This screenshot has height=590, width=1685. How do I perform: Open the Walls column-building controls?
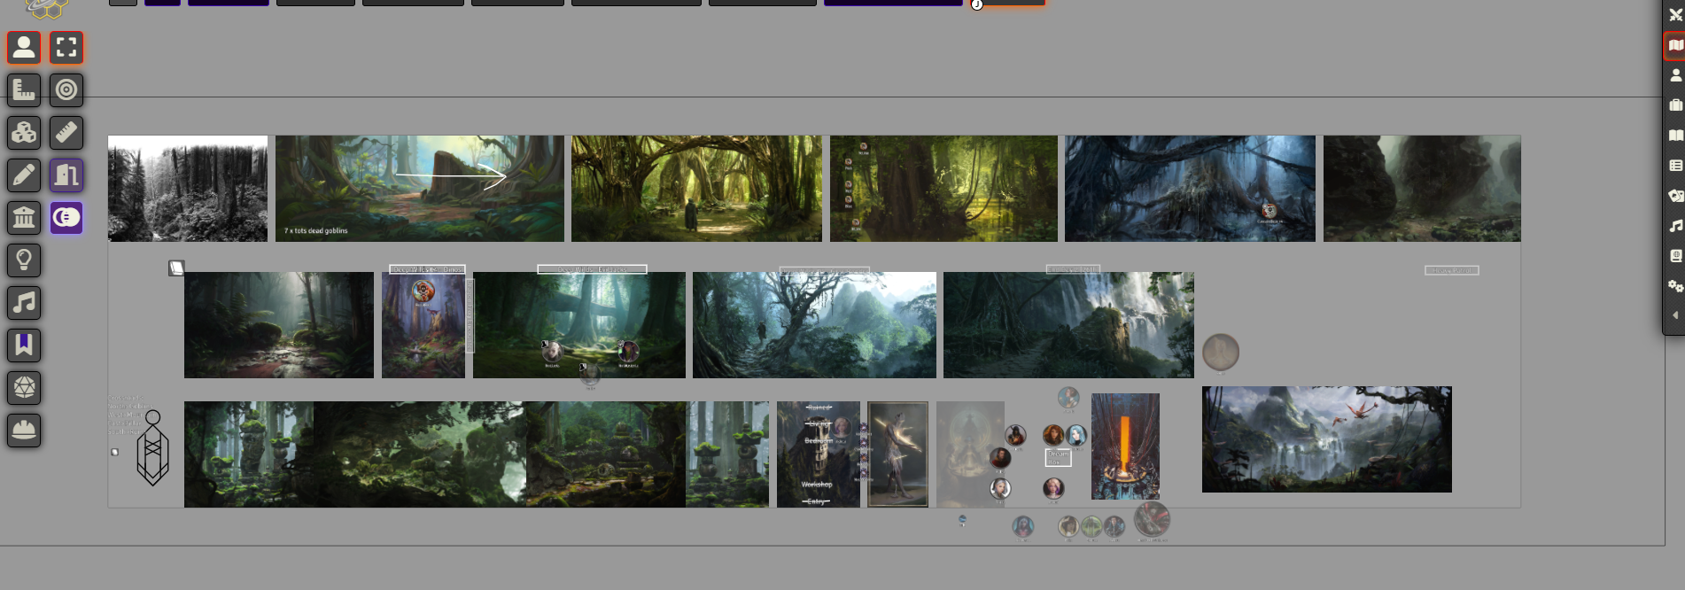click(x=24, y=217)
